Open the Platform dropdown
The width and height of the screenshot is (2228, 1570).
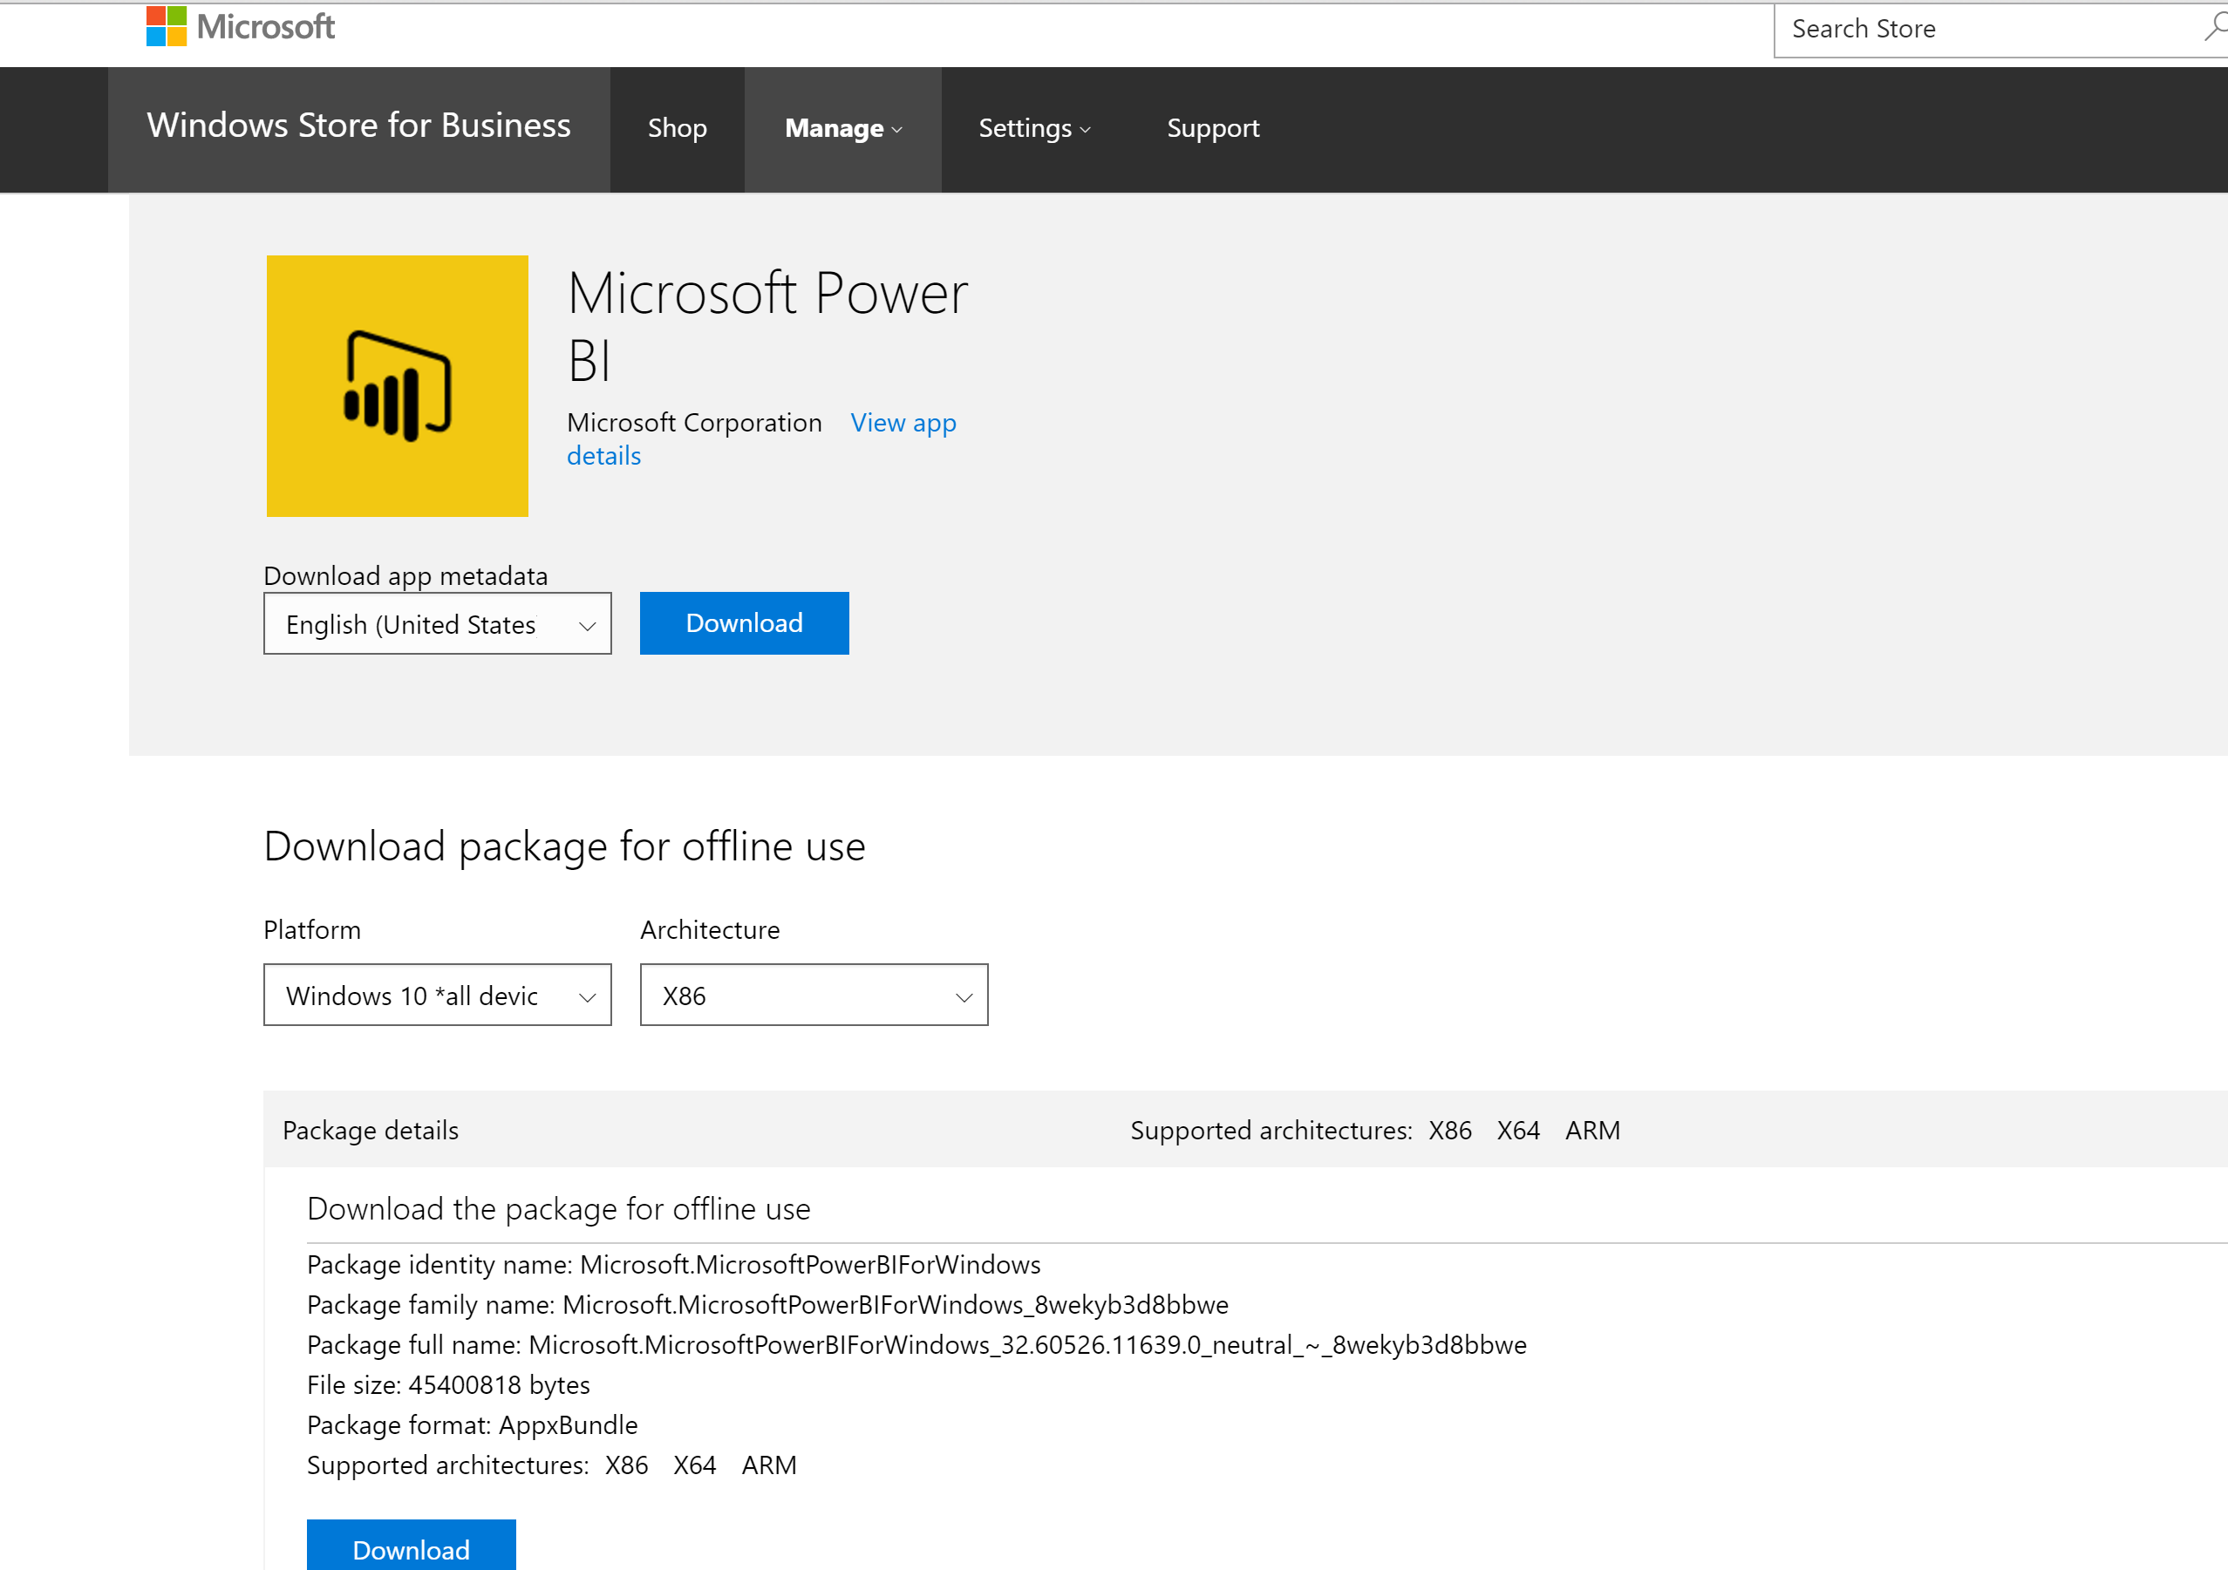tap(438, 995)
